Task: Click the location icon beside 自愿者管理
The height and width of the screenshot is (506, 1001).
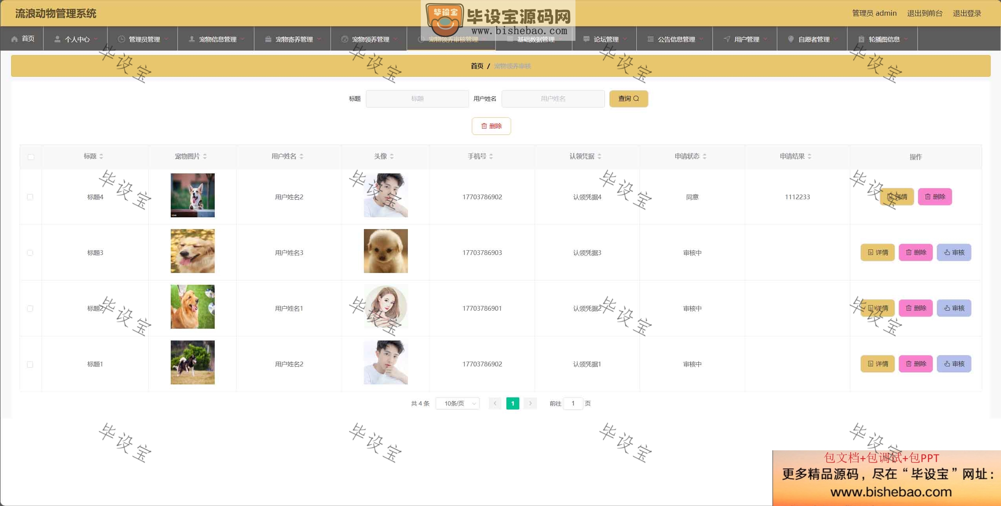Action: pos(791,39)
